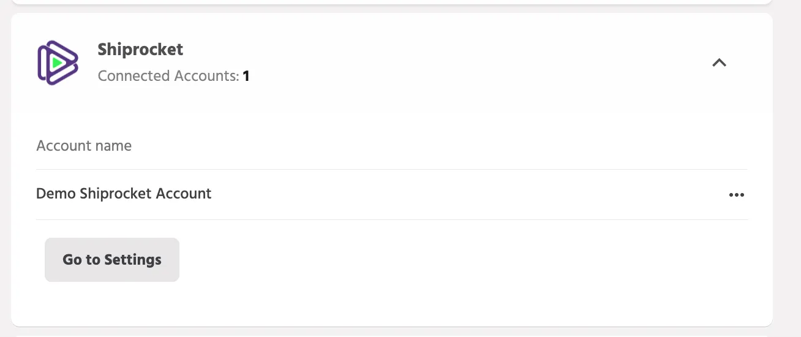801x337 pixels.
Task: Click empty space right of Go to Settings
Action: coord(459,260)
